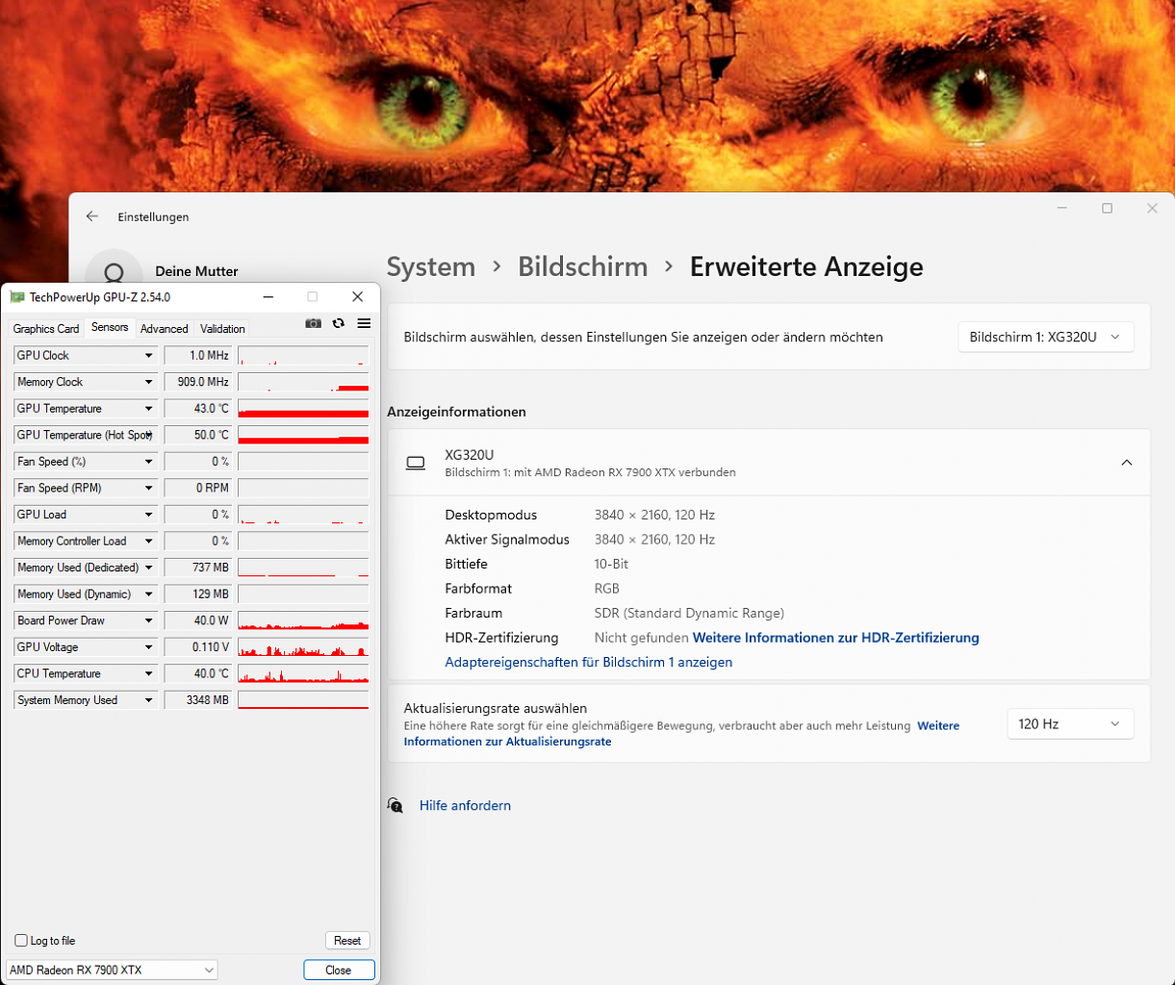The height and width of the screenshot is (985, 1175).
Task: Open the Validation tab
Action: [222, 329]
